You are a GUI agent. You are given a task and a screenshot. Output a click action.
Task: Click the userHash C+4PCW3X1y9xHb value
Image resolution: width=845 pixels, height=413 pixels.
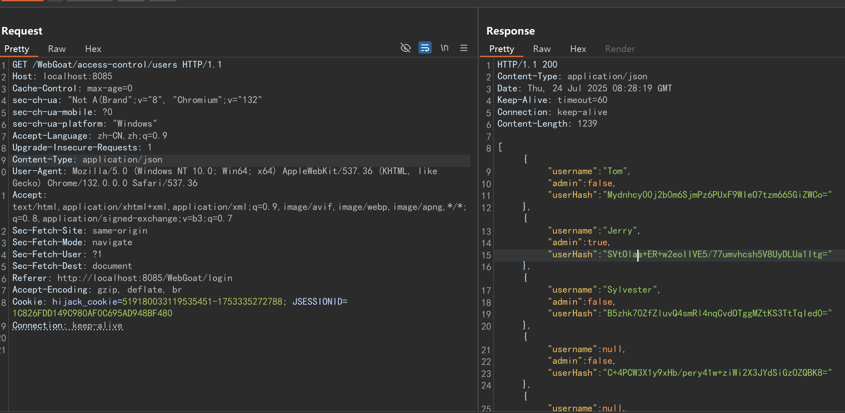pos(717,373)
